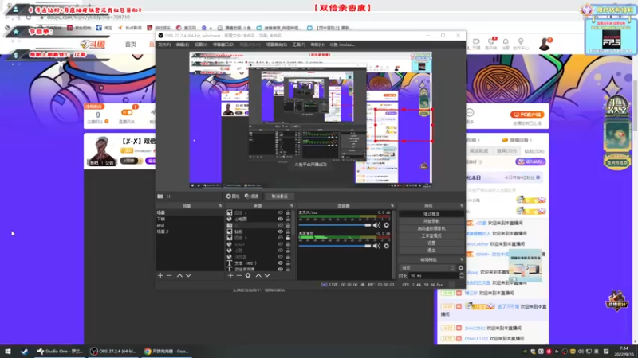Switch to the Chrome taskbar button

166,352
